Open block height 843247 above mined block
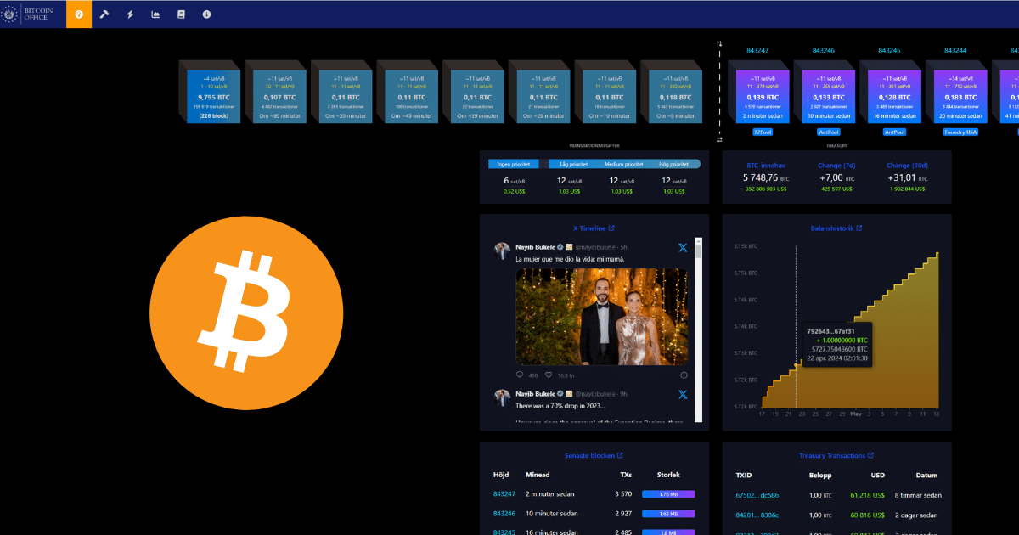 point(757,51)
